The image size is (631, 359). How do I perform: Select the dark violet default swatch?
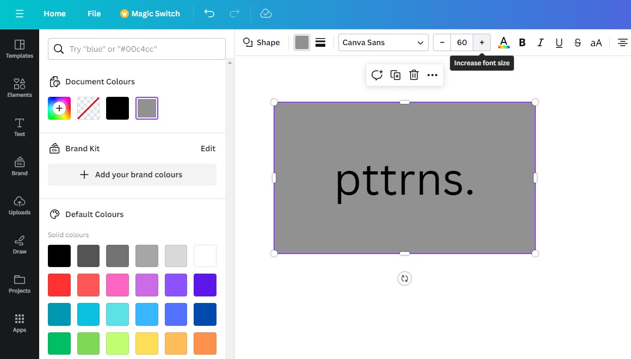(x=205, y=285)
